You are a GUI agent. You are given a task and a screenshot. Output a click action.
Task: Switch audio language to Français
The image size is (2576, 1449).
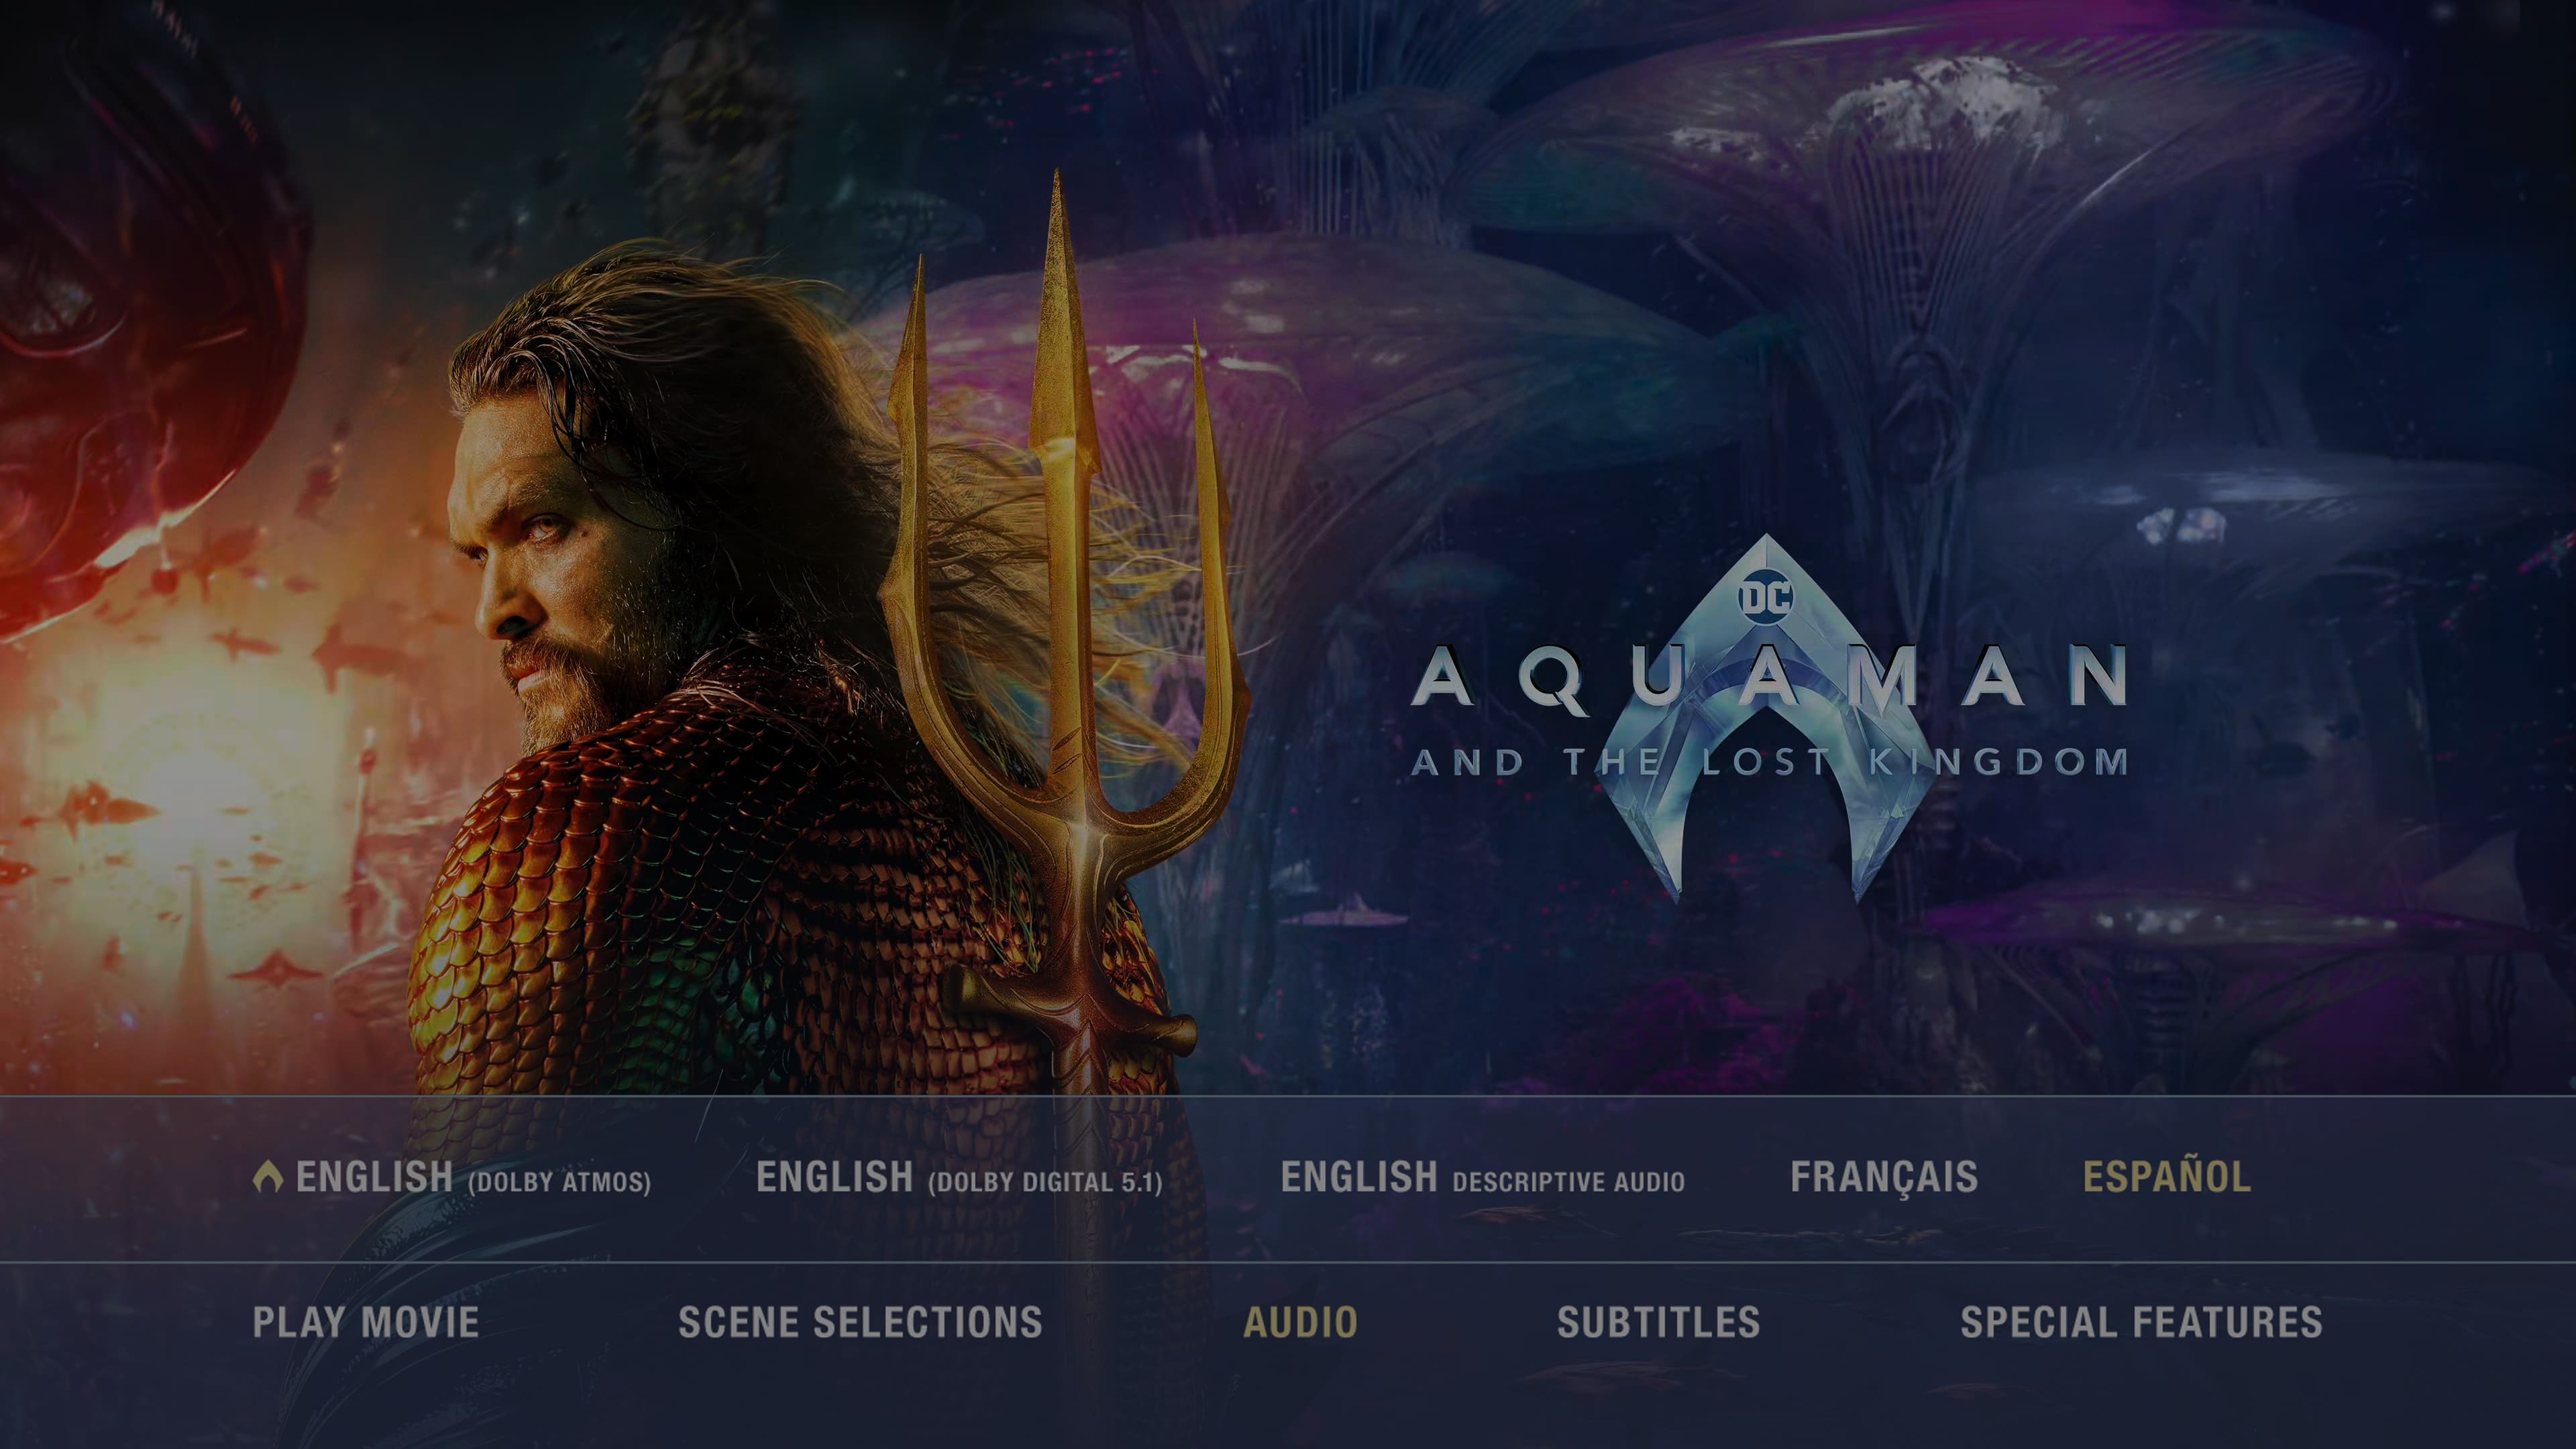[1884, 1178]
